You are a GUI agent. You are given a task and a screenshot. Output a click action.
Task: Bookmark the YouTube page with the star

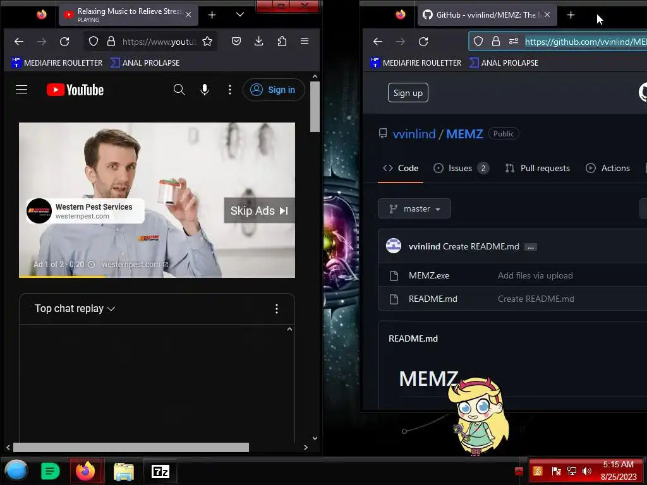pyautogui.click(x=207, y=41)
